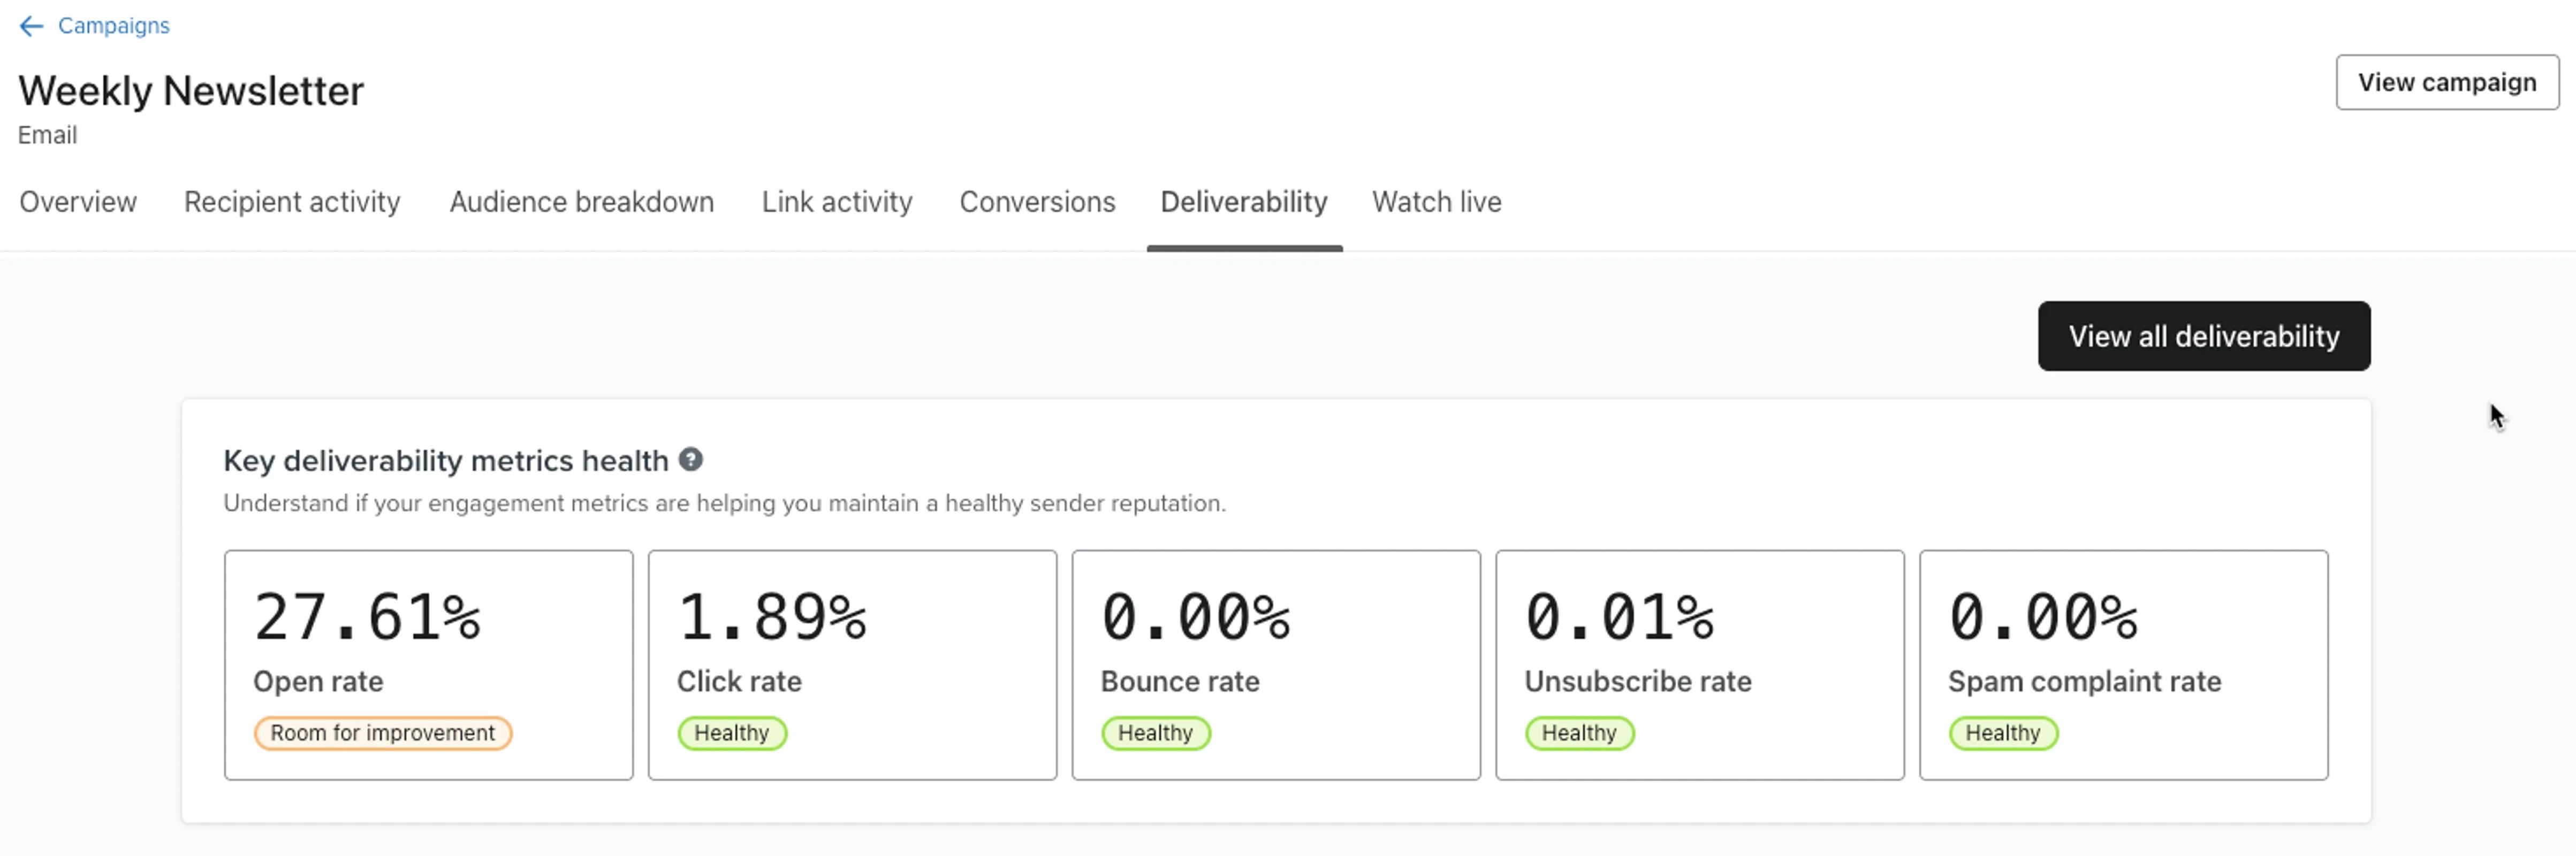Click the Spam complaint rate metric card

coord(2124,664)
